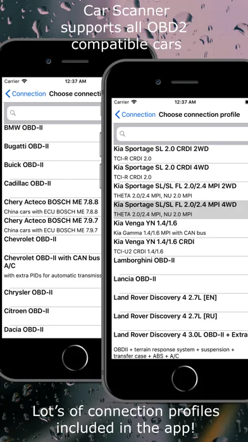Click Carrier label on right phone
Image resolution: width=248 pixels, height=442 pixels.
click(x=121, y=102)
